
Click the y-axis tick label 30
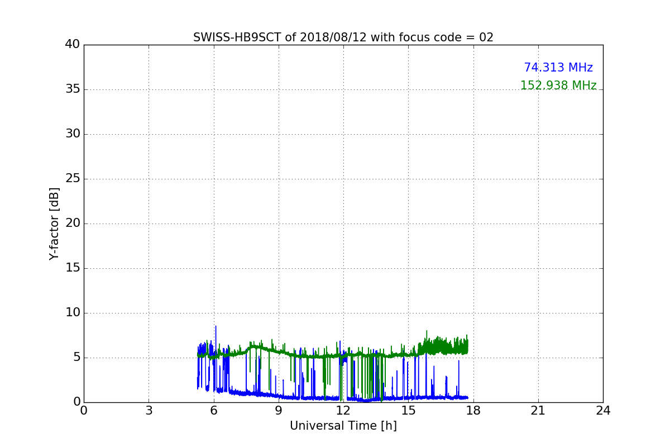[73, 134]
